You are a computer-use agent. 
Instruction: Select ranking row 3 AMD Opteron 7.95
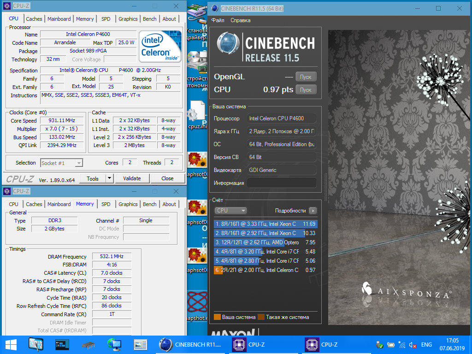265,242
